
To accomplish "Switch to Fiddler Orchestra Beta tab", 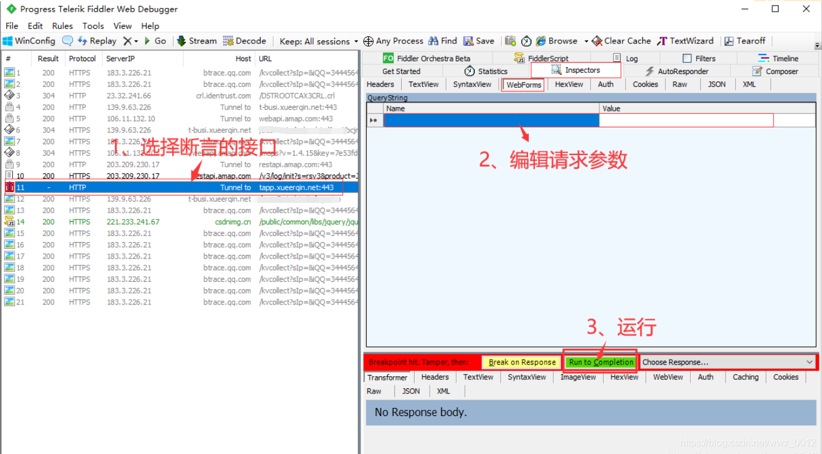I will tap(426, 58).
